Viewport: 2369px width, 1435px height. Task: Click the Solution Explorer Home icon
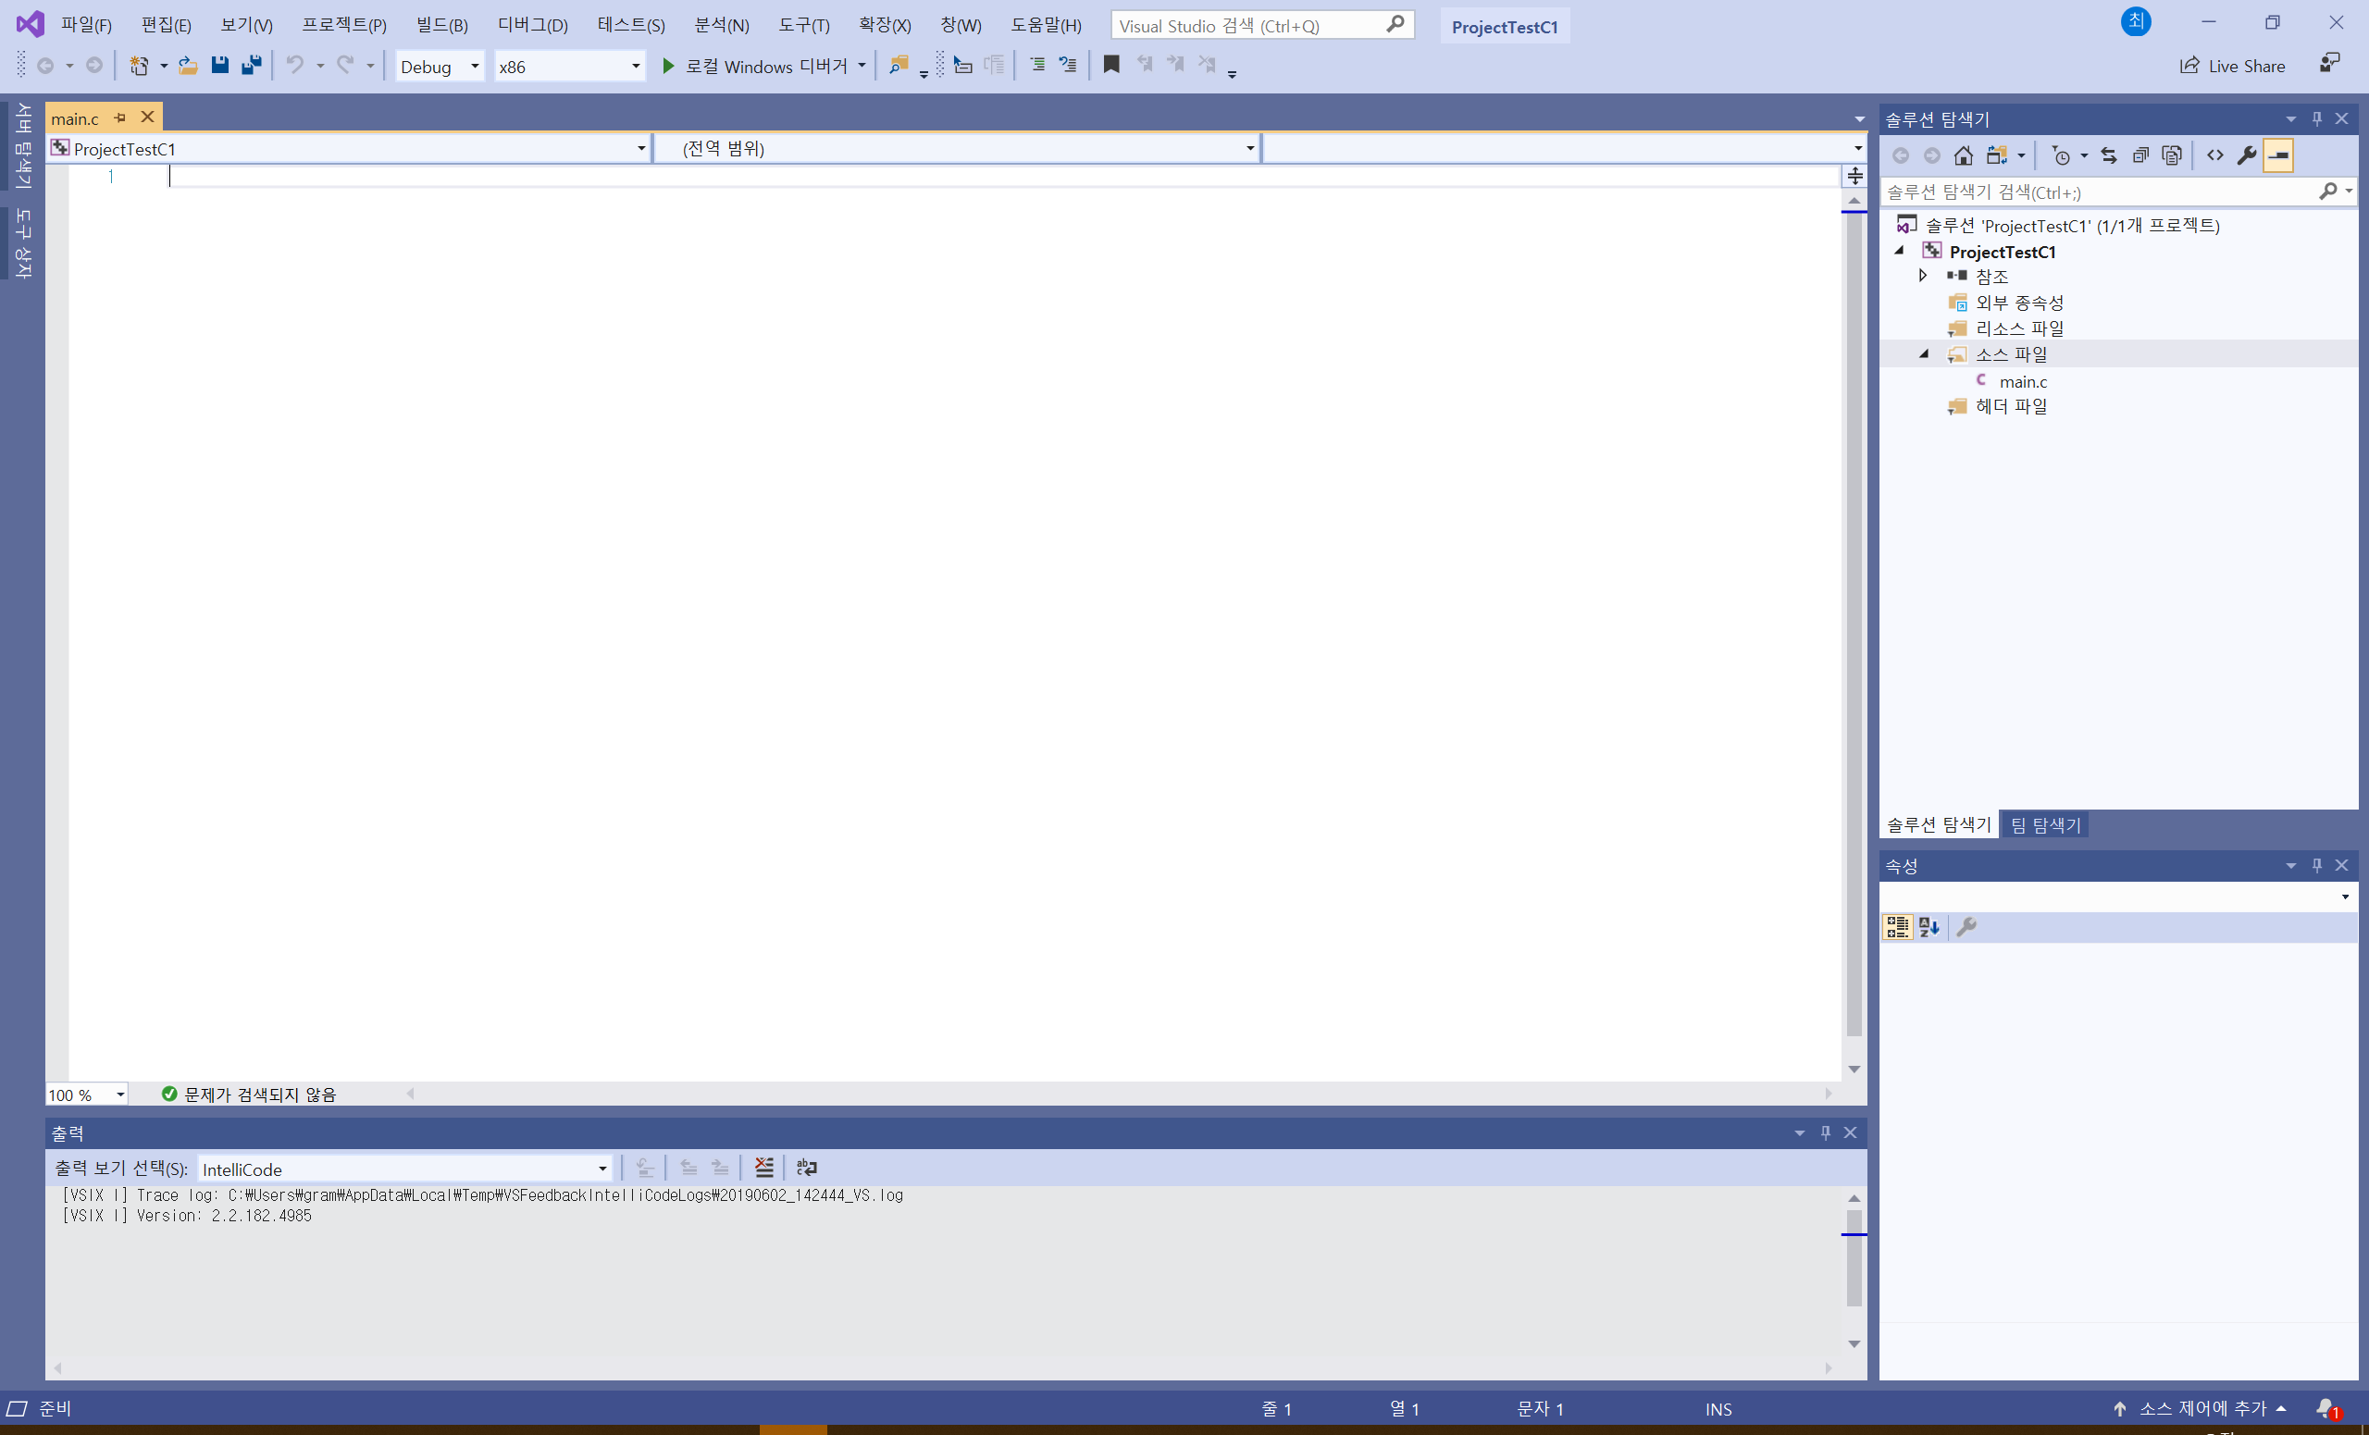pos(1964,155)
